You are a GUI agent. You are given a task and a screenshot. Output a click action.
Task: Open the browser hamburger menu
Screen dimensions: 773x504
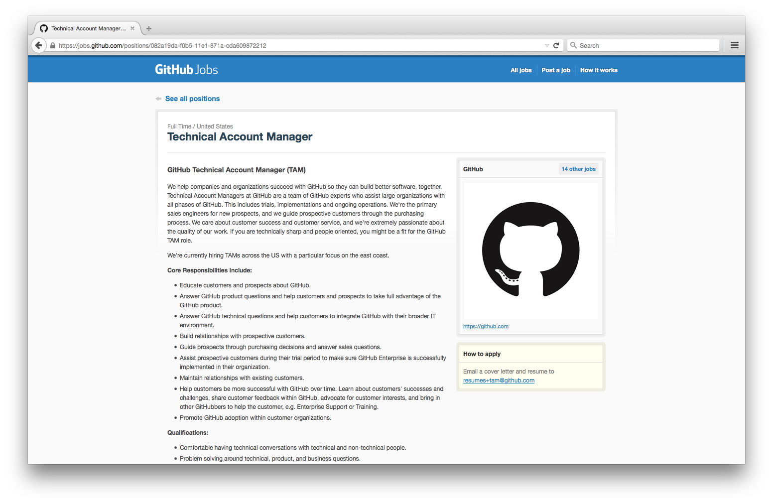734,45
